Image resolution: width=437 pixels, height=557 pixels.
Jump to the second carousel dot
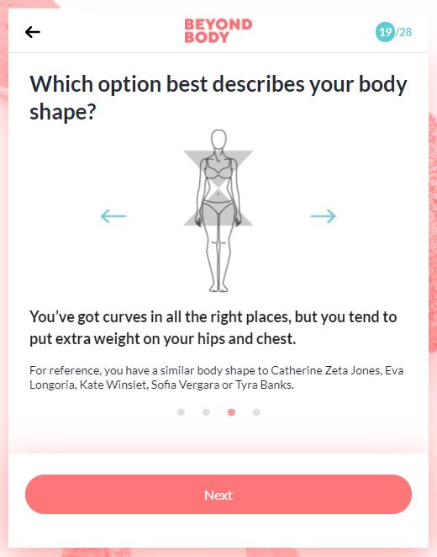pyautogui.click(x=206, y=412)
